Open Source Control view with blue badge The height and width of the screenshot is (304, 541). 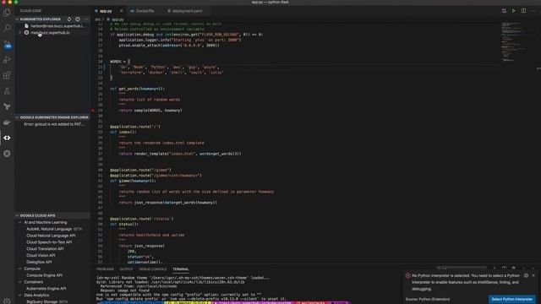pos(7,44)
